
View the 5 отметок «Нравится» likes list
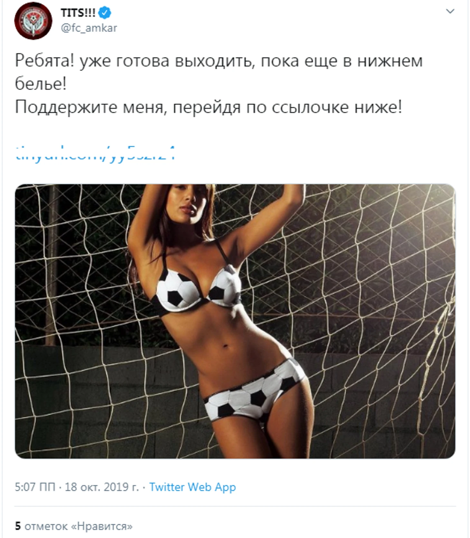(x=74, y=526)
